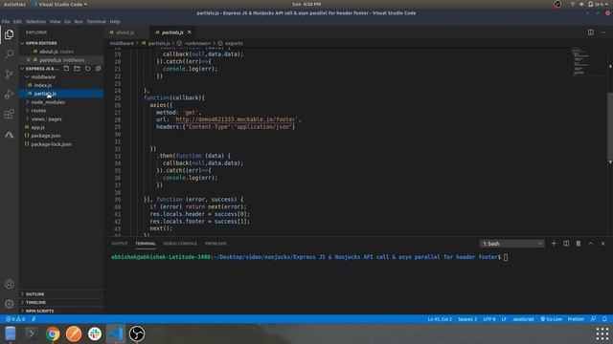Viewport: 613px width, 344px height.
Task: Collapse the Open Editors section
Action: pyautogui.click(x=22, y=43)
